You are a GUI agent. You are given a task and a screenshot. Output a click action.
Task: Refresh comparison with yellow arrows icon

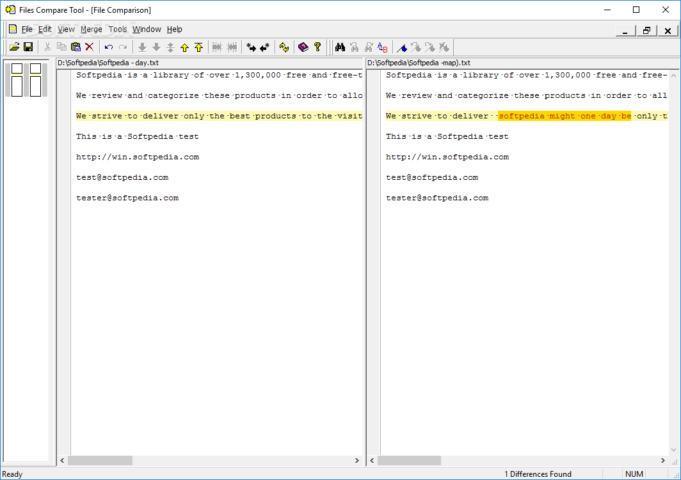[x=284, y=47]
